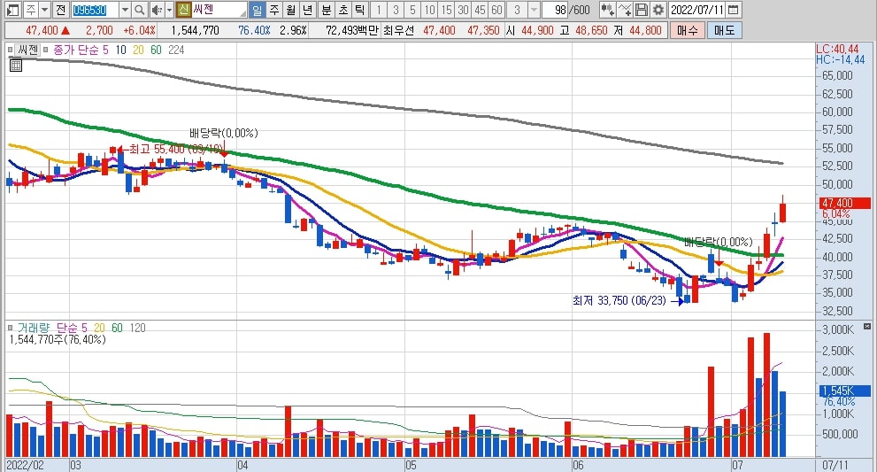Expand the stock code history dropdown
Image resolution: width=877 pixels, height=472 pixels.
[126, 10]
